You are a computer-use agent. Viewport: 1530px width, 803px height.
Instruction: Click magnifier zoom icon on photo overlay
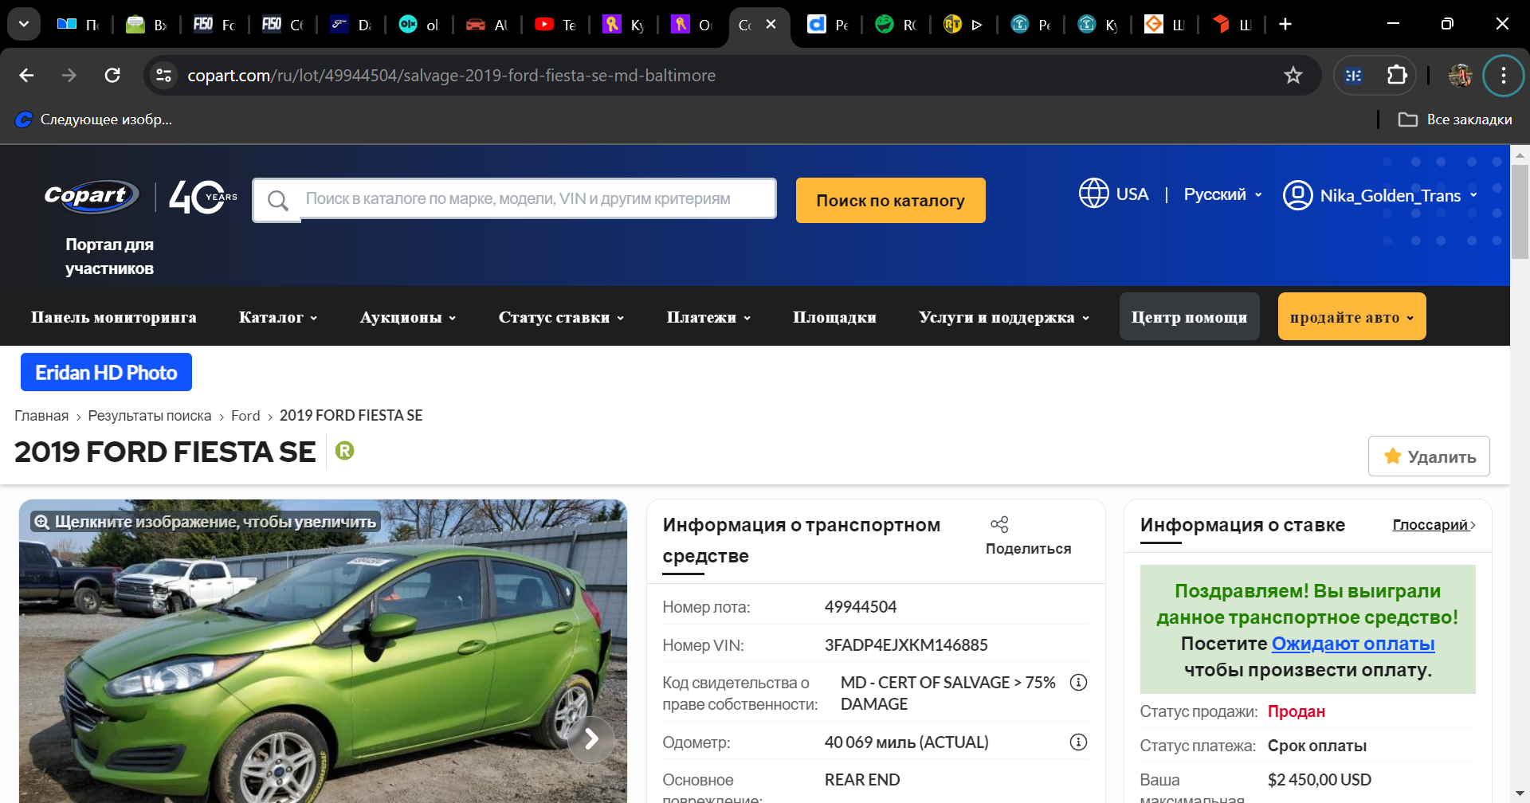coord(41,522)
